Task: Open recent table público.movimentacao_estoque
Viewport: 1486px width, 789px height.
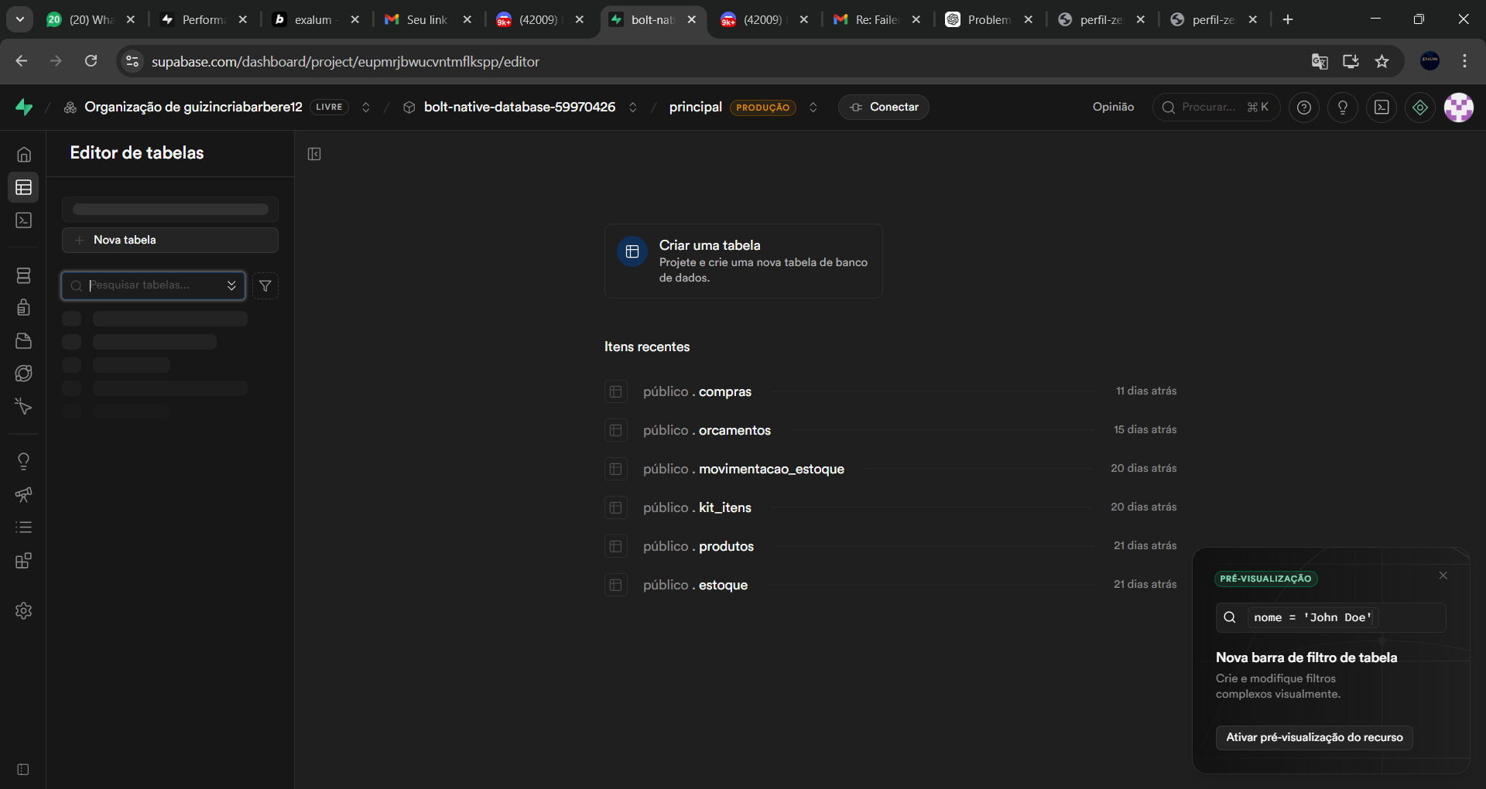Action: (x=890, y=469)
